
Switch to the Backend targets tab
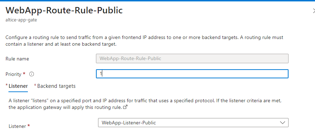(56, 86)
